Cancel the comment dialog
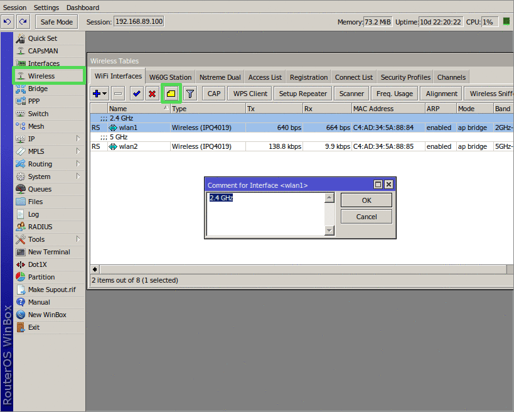 367,217
